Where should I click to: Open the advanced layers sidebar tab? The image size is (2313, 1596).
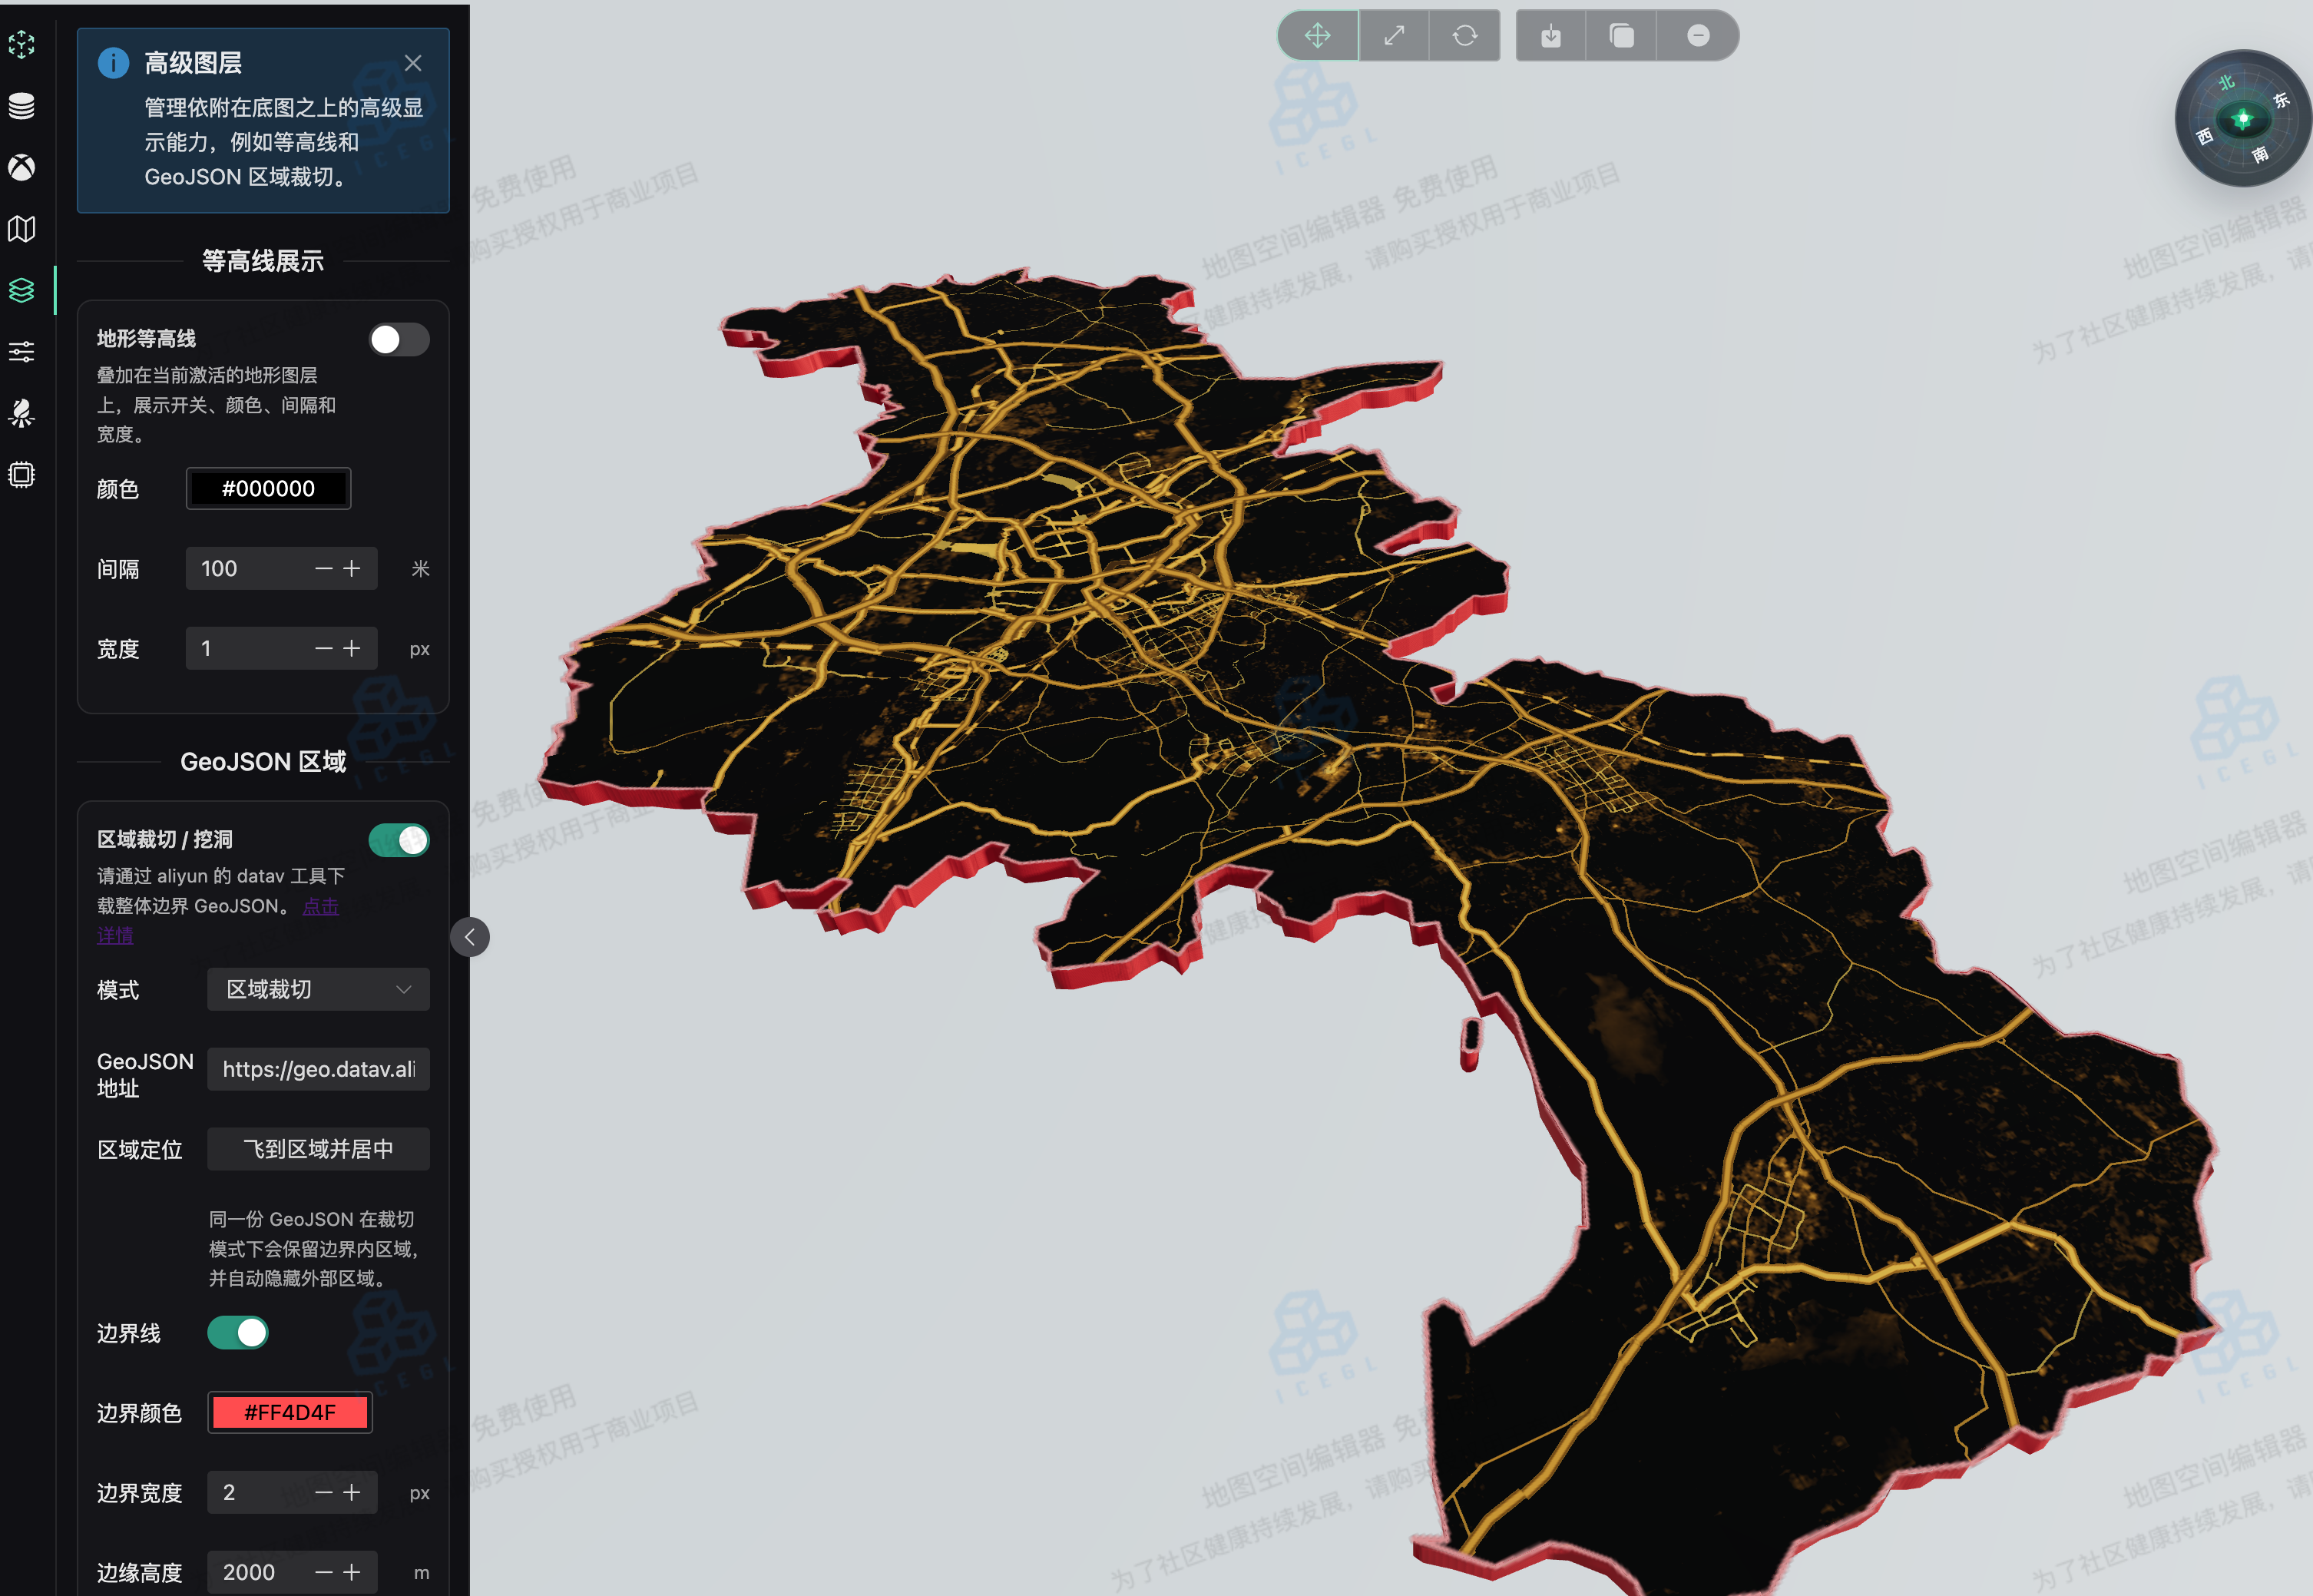coord(22,290)
